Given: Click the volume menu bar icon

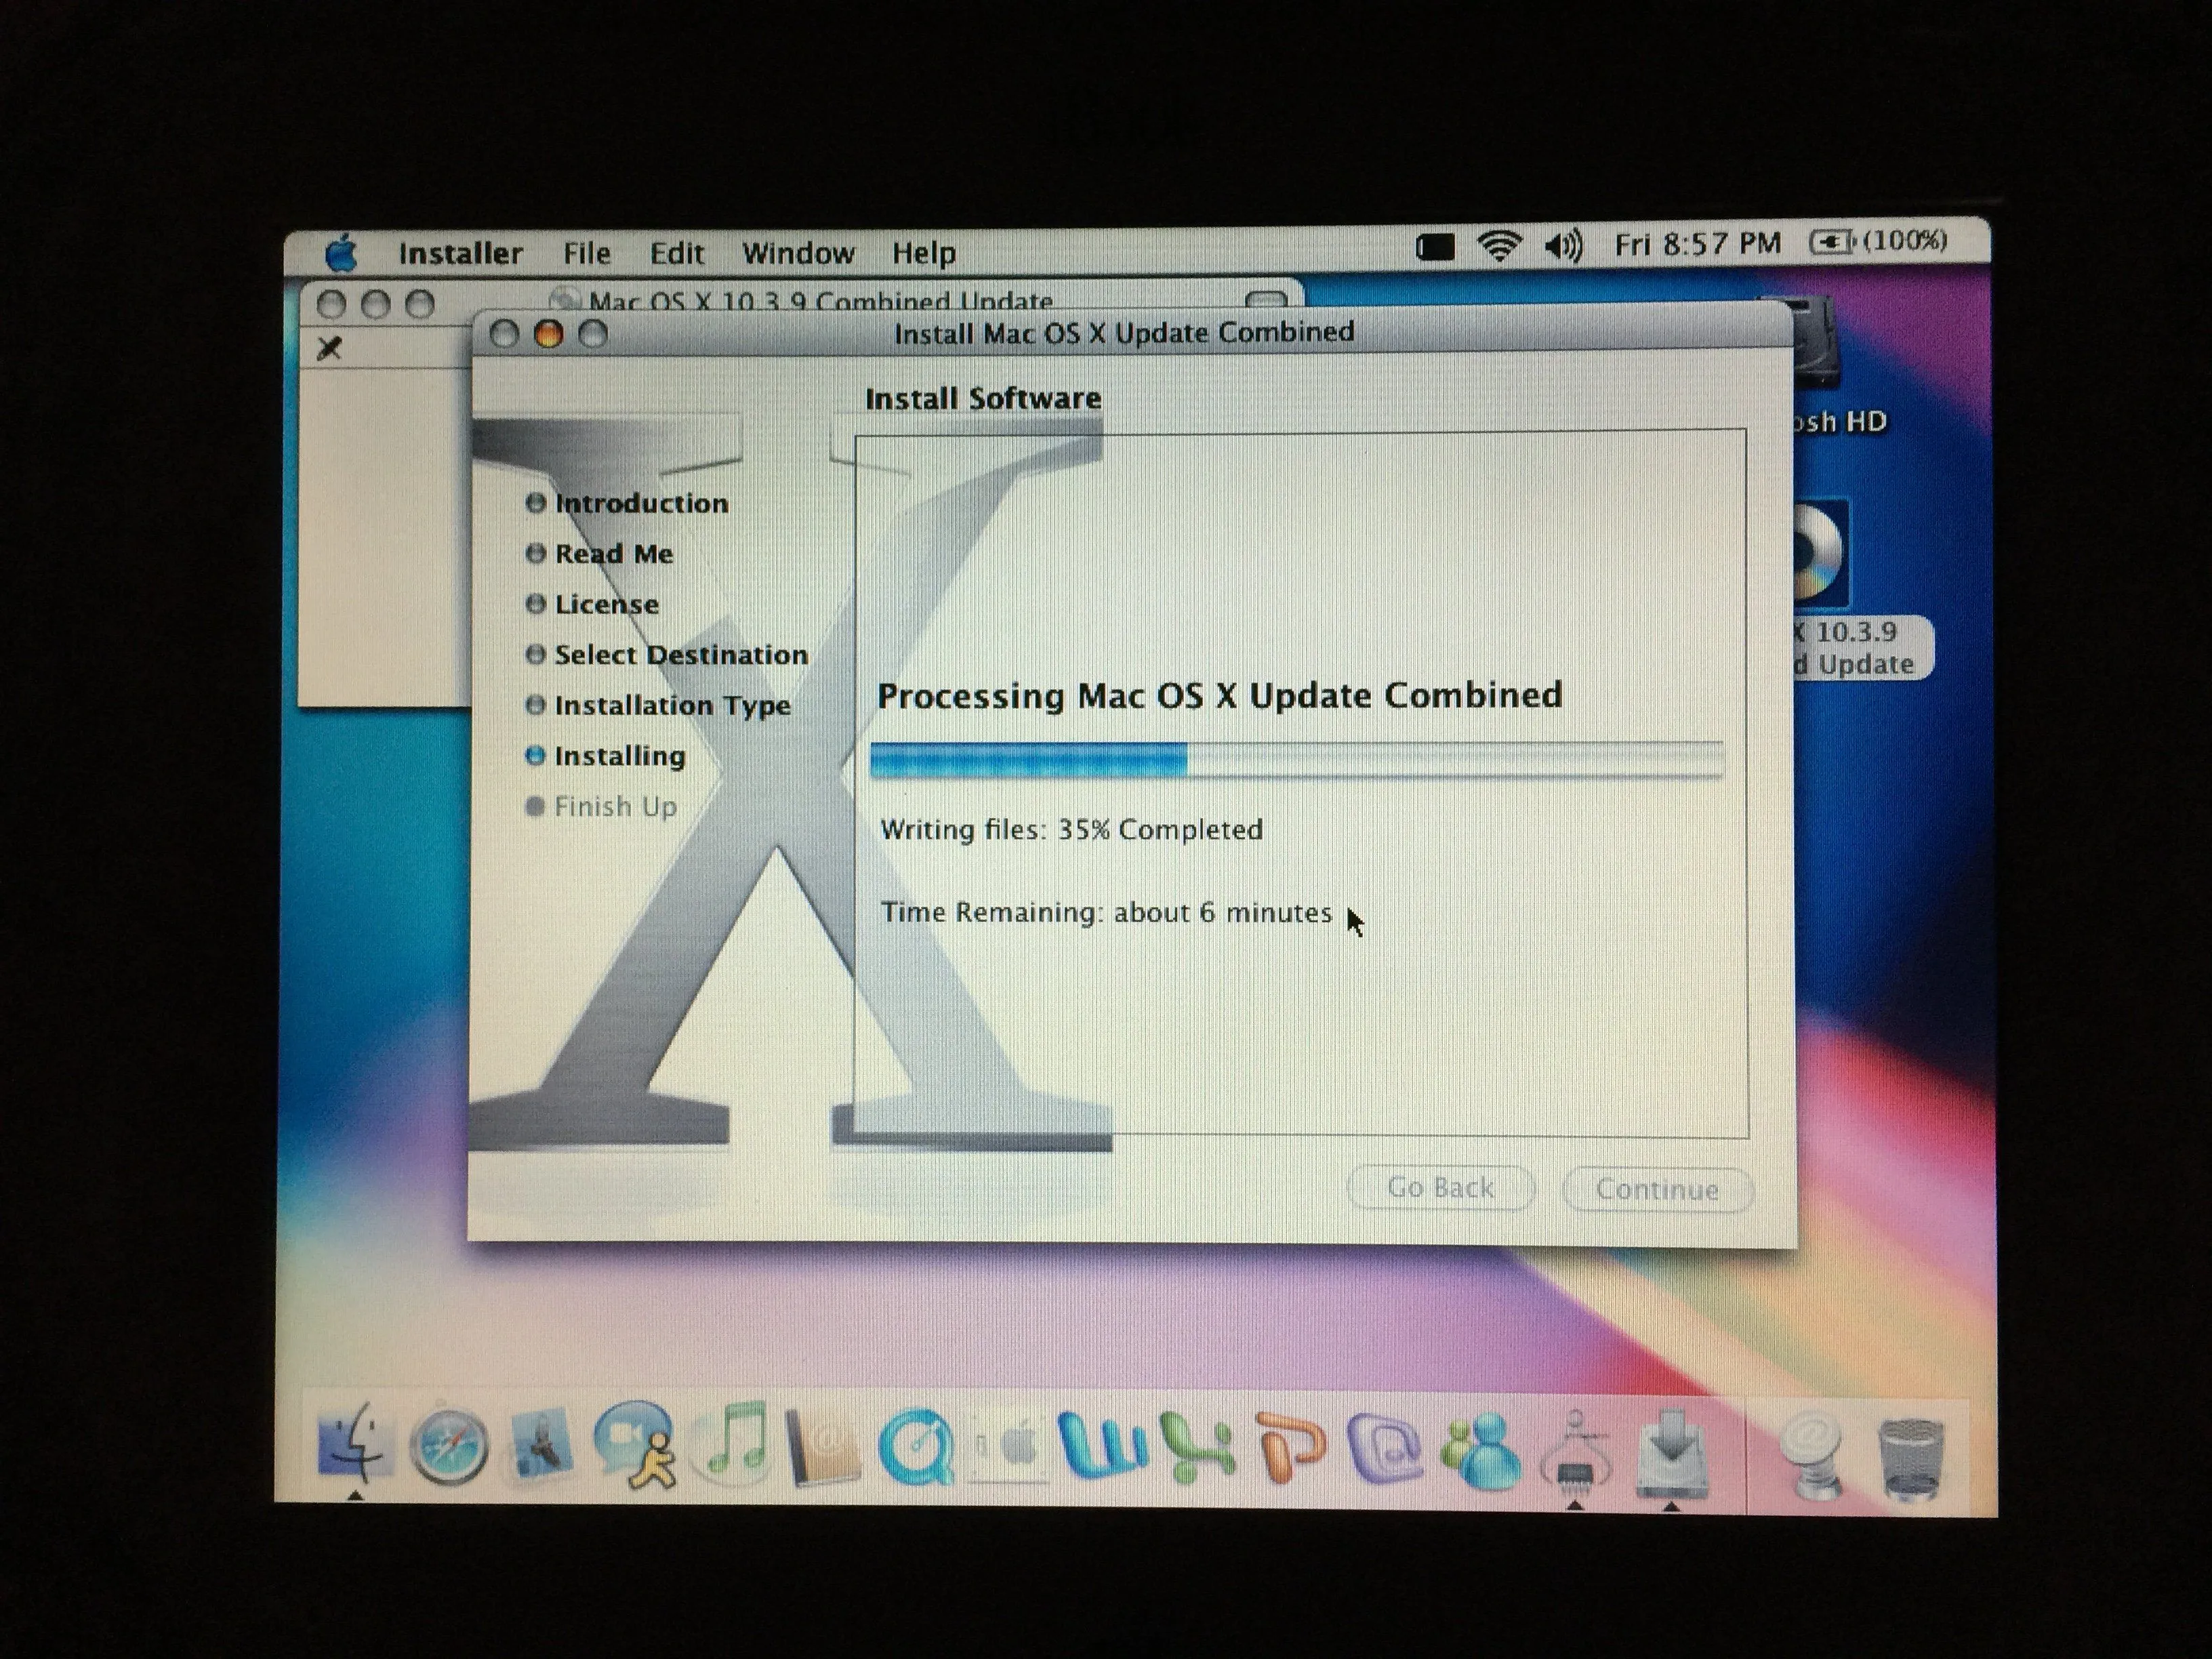Looking at the screenshot, I should (1563, 245).
